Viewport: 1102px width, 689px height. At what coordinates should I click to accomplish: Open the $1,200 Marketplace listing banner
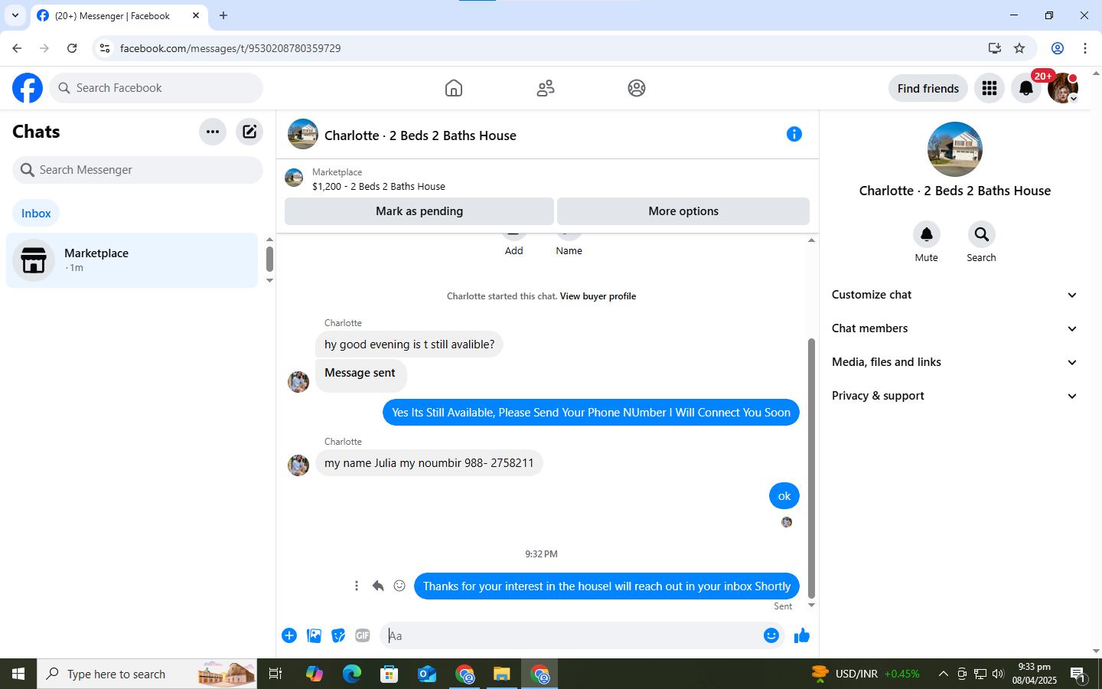pos(547,179)
